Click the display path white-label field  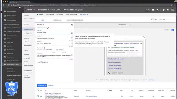(51, 50)
